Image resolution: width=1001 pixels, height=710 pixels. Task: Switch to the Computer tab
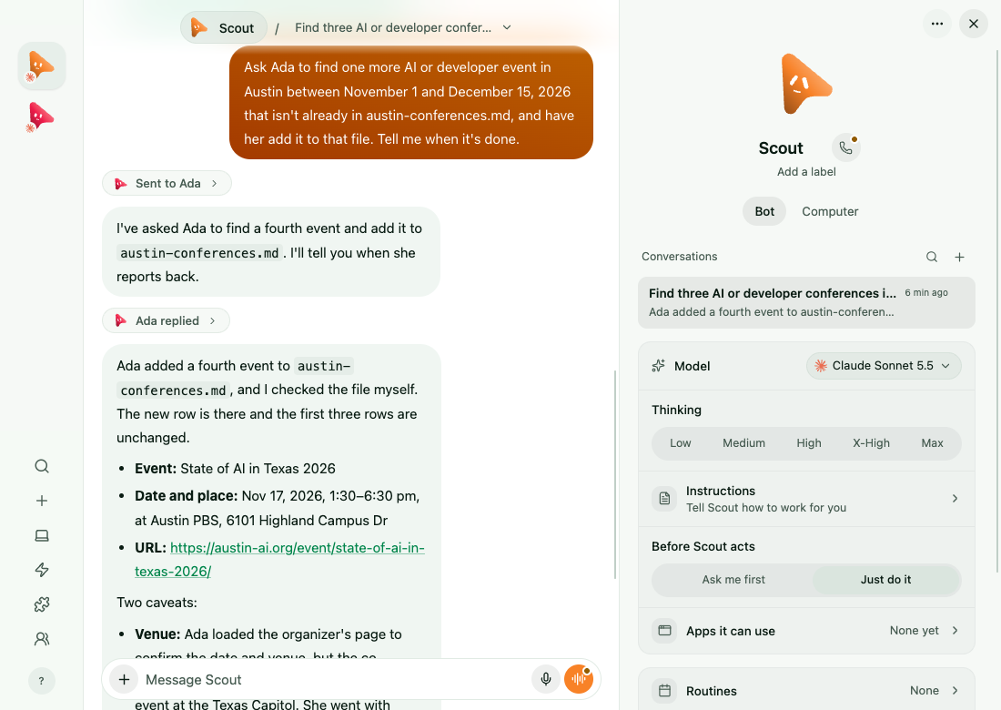tap(830, 211)
